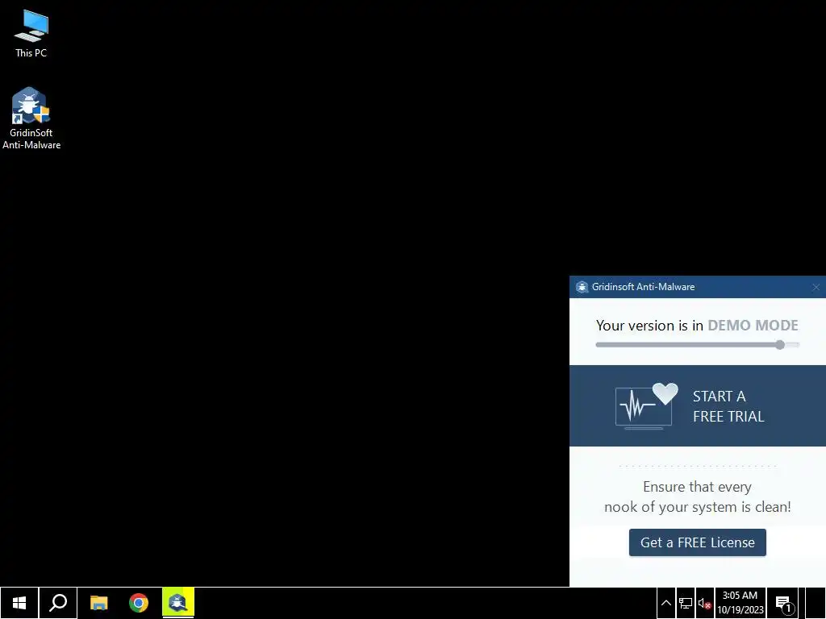Screen dimensions: 826x619
Task: Open the network status tray icon
Action: 686,603
